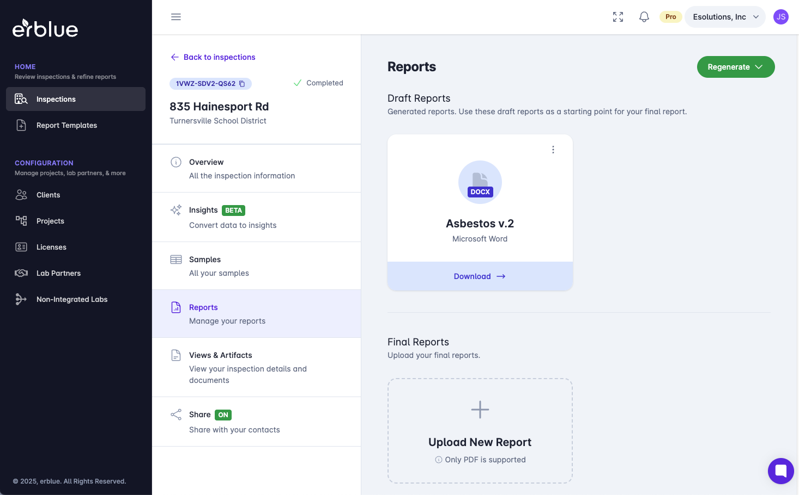
Task: Click the Non-Integrated Labs branch icon
Action: tap(21, 299)
